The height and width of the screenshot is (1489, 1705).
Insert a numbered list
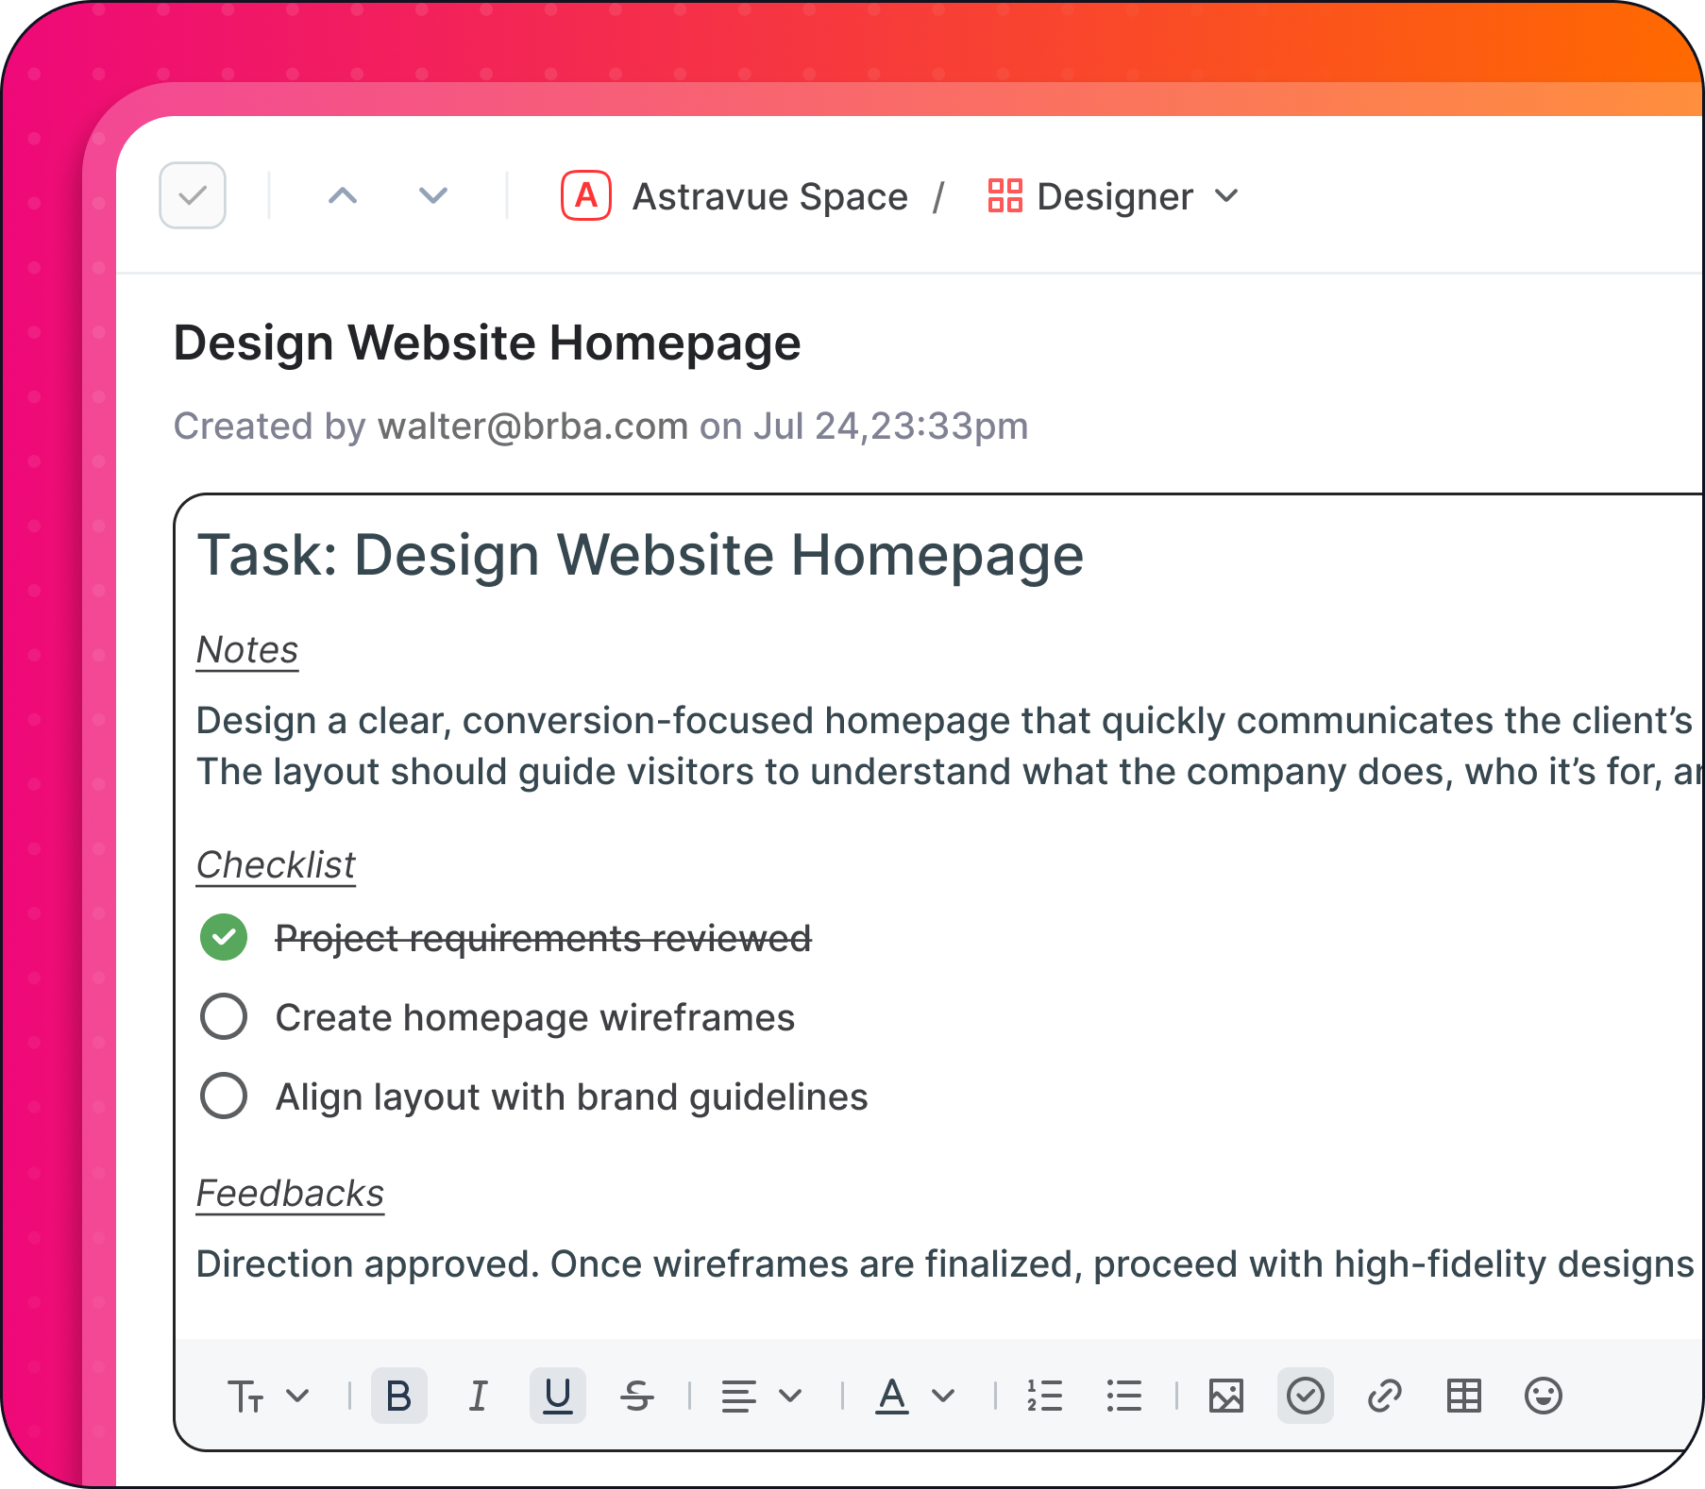[x=1044, y=1396]
